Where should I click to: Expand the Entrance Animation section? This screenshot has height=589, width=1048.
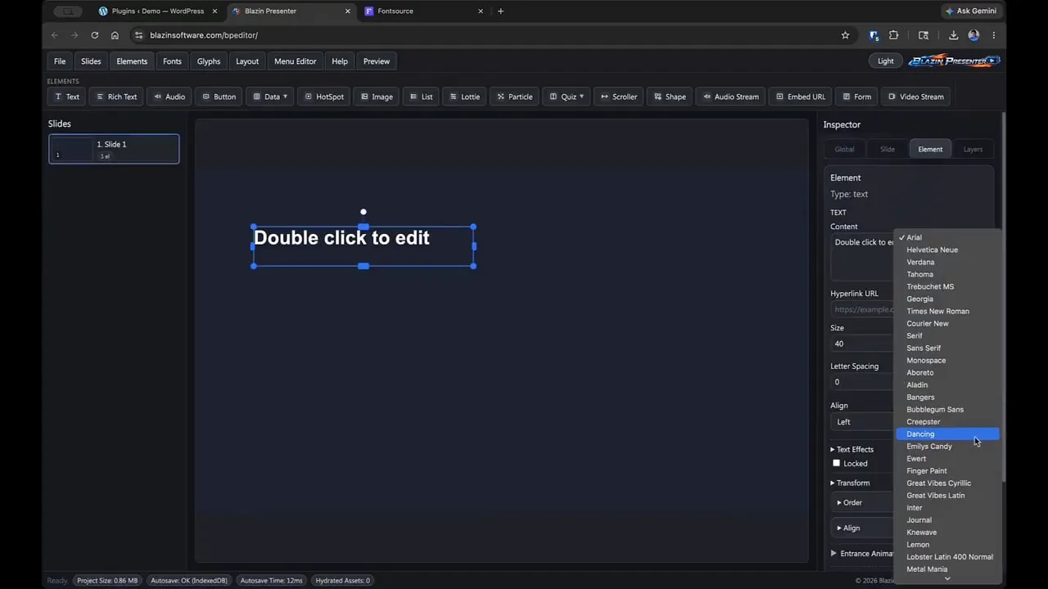click(862, 554)
